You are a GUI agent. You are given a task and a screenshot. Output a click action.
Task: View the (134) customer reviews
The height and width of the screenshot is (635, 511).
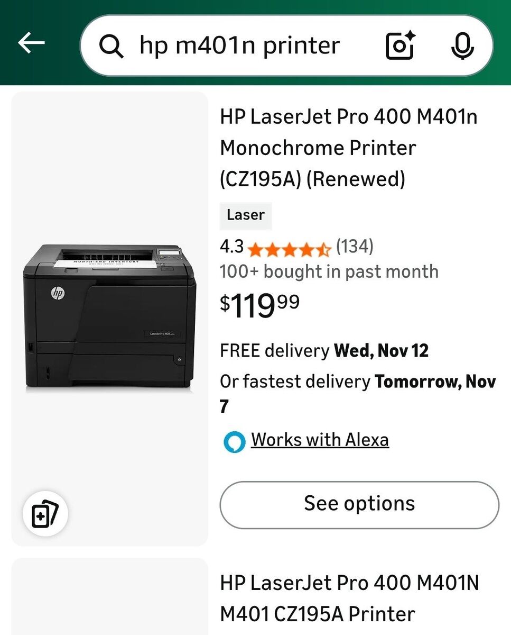355,246
